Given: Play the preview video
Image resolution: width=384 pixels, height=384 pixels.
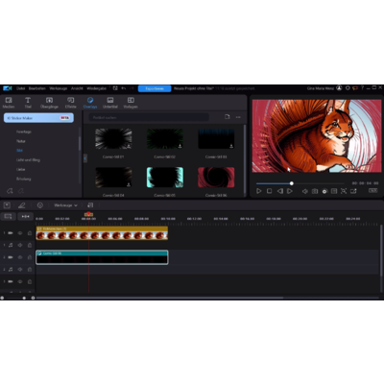Looking at the screenshot, I should click(259, 191).
